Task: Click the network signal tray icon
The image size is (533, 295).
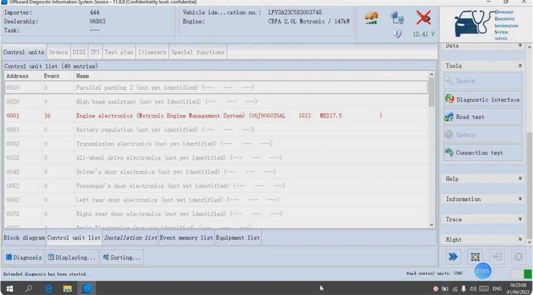Action: coord(455,289)
